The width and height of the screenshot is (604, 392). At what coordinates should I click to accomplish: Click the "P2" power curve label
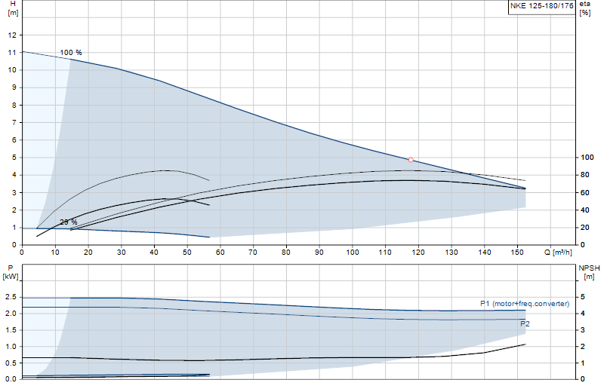525,324
